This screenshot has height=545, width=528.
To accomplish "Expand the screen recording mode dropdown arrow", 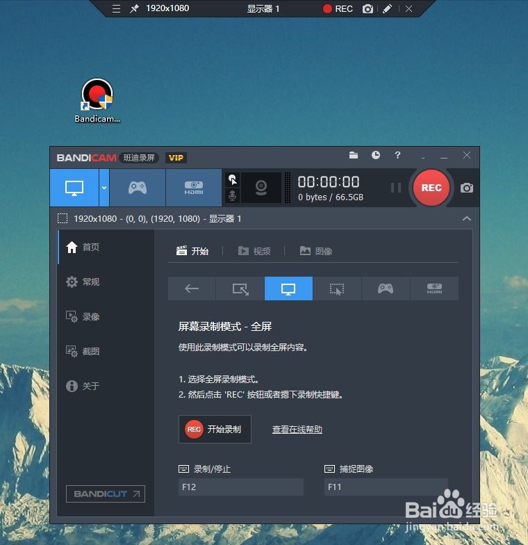I will tap(104, 188).
